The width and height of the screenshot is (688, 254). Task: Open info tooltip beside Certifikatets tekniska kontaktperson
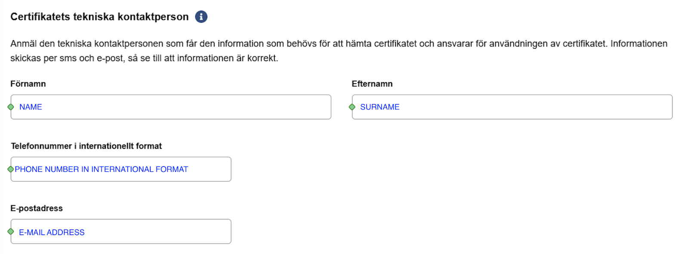(201, 17)
